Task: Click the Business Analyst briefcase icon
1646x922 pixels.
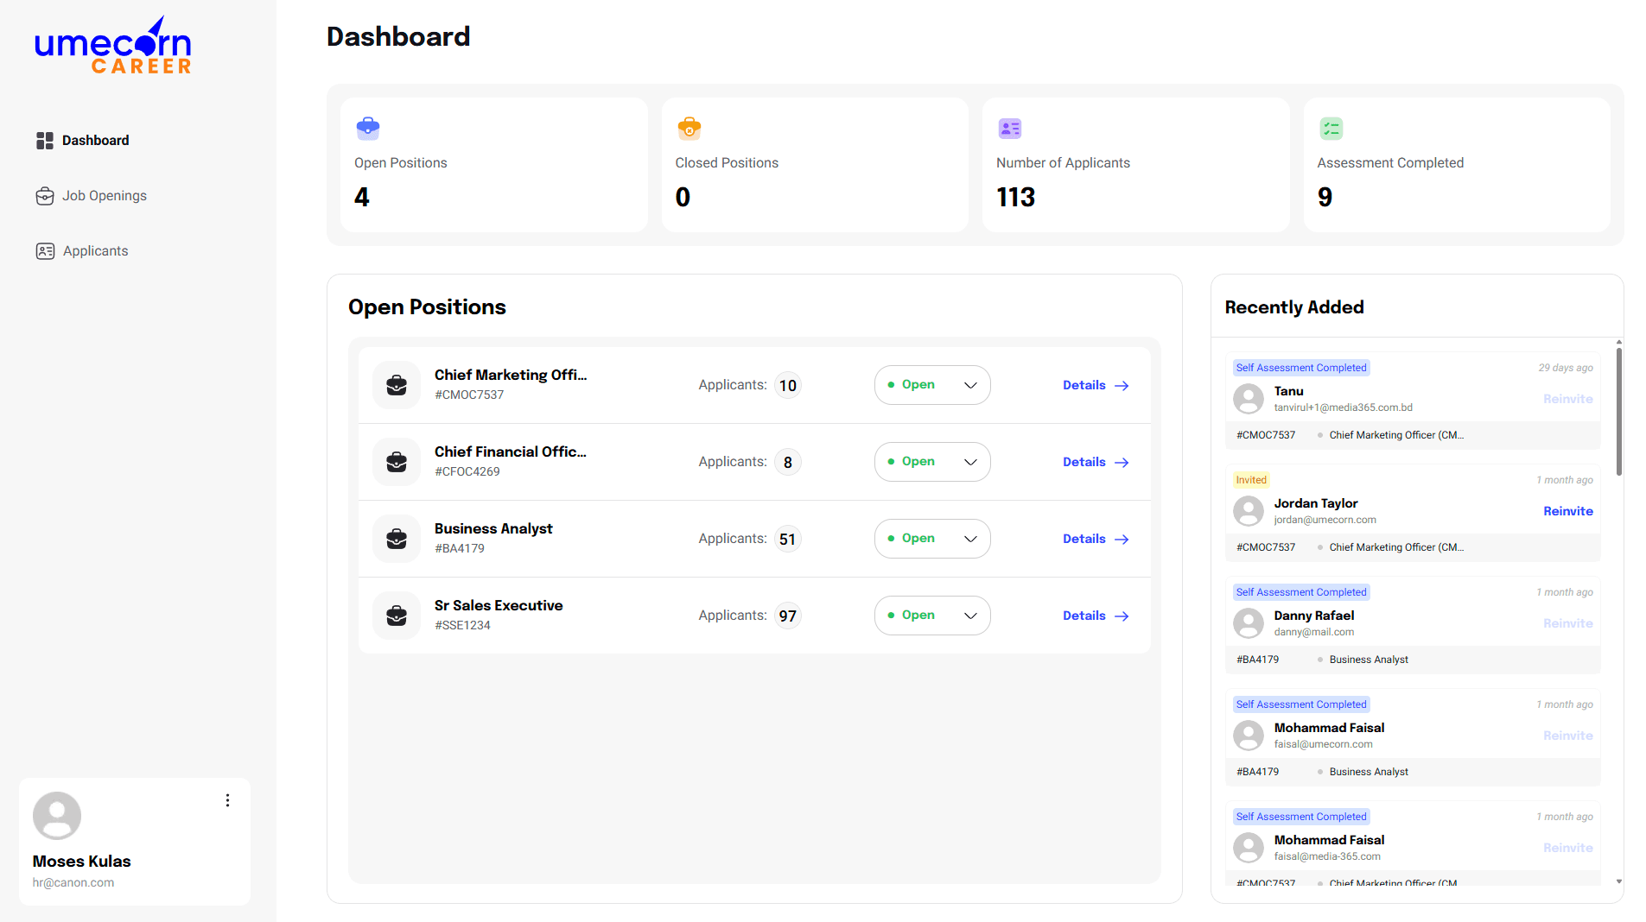Action: 397,539
